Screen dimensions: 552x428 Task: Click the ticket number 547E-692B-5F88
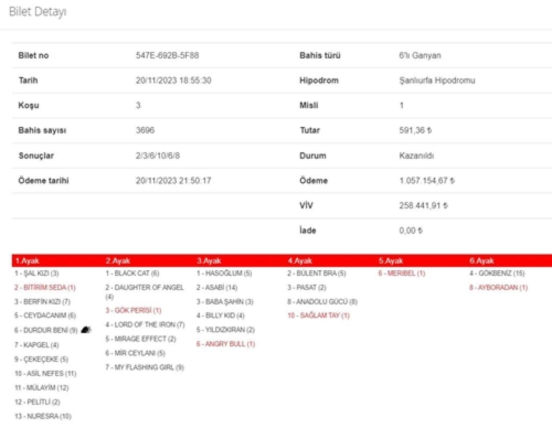click(x=167, y=56)
